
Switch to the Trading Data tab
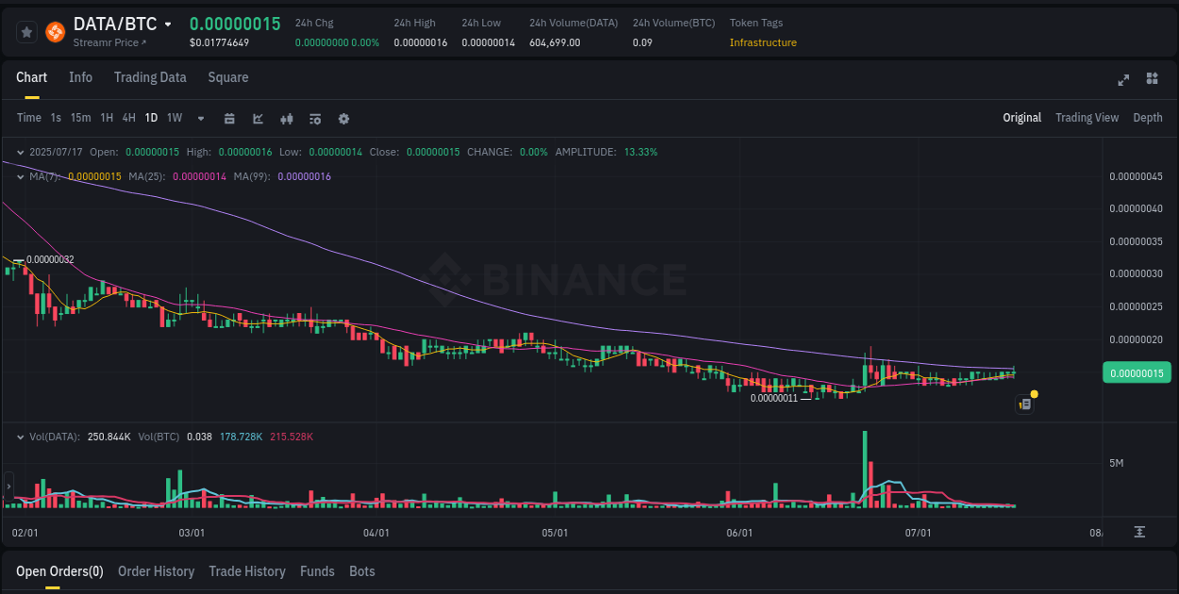tap(150, 77)
